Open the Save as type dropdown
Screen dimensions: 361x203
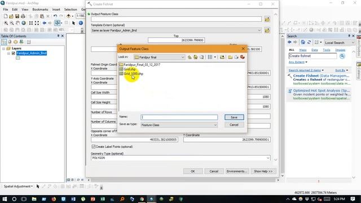point(215,125)
